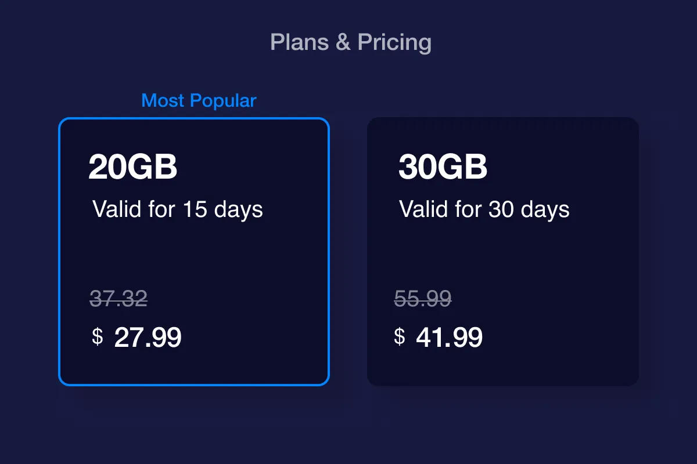Click the crossed-out 37.32 price
Image resolution: width=697 pixels, height=464 pixels.
[x=118, y=299]
